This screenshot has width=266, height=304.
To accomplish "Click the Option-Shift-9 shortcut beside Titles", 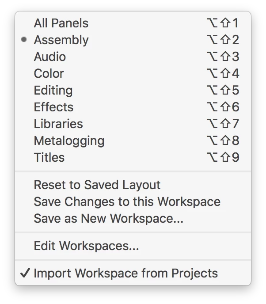I will pyautogui.click(x=223, y=158).
